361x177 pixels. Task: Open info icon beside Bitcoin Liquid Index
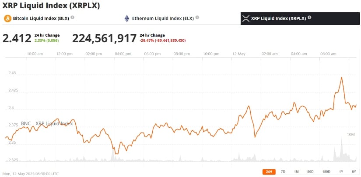pos(73,18)
